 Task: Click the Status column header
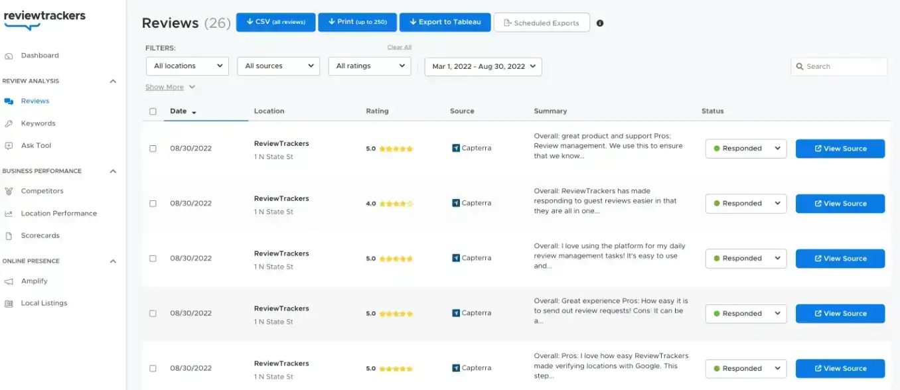click(x=712, y=111)
